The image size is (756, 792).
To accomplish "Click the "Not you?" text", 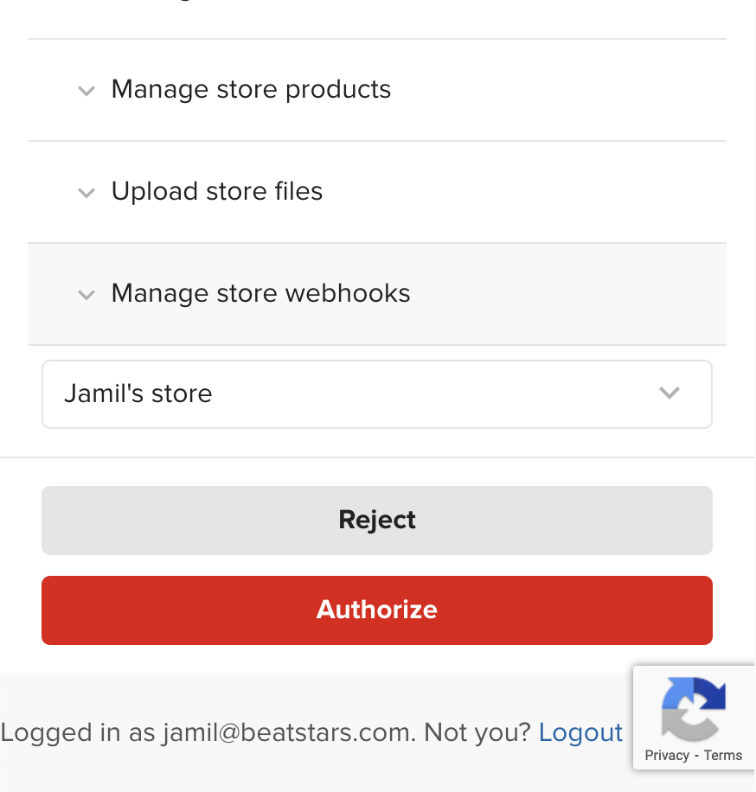I will (477, 733).
